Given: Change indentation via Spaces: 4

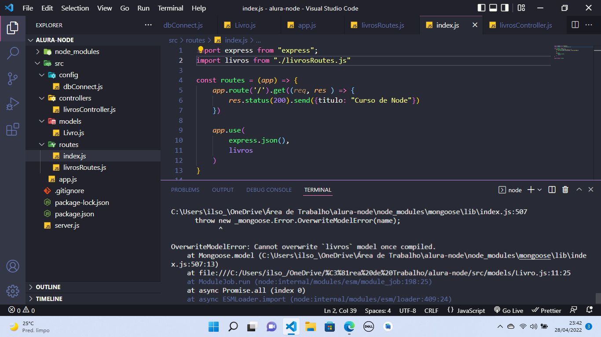Looking at the screenshot, I should pos(377,310).
